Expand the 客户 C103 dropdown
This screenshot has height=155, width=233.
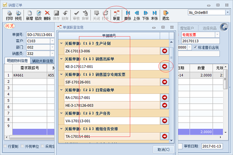coord(52,41)
